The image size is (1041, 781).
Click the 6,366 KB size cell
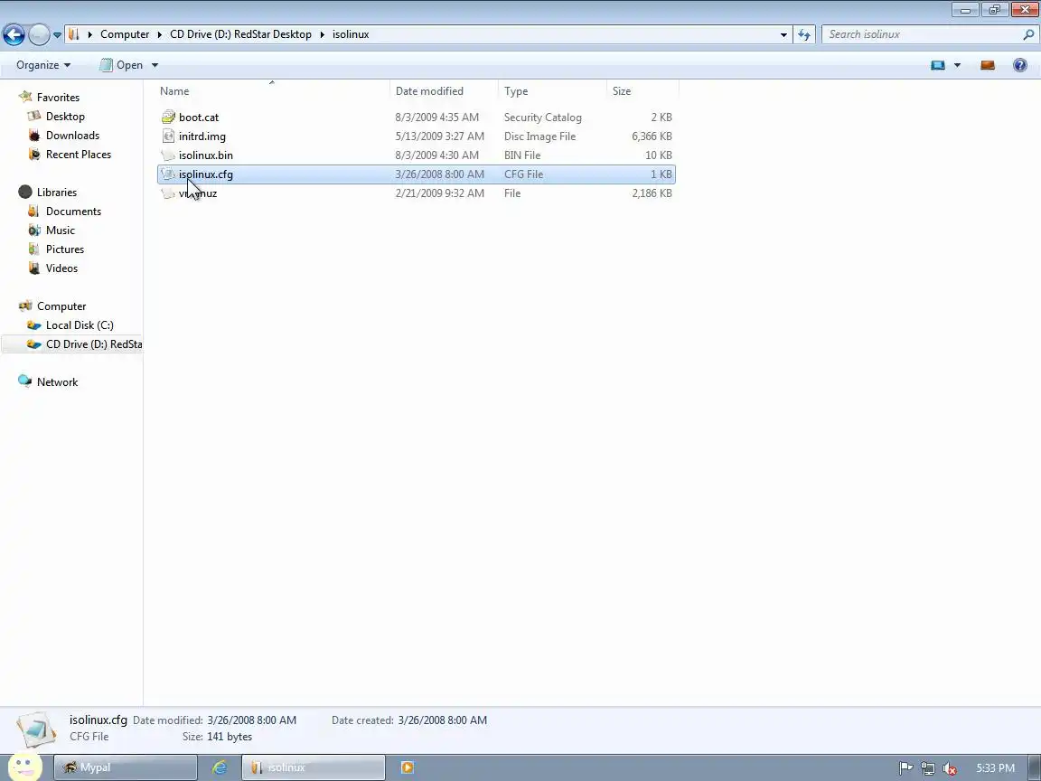pyautogui.click(x=652, y=136)
